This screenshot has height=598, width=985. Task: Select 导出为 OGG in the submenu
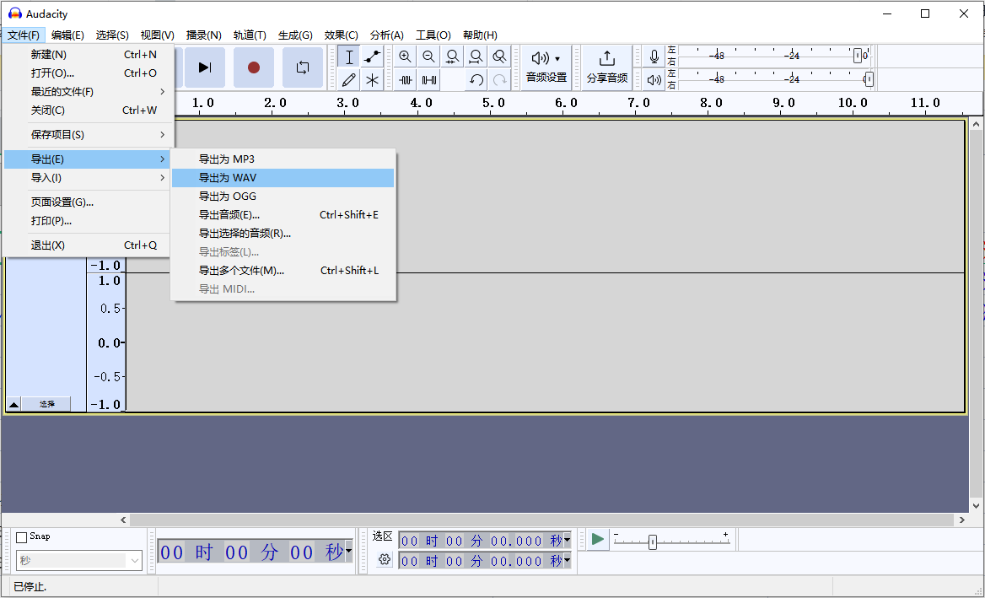283,196
